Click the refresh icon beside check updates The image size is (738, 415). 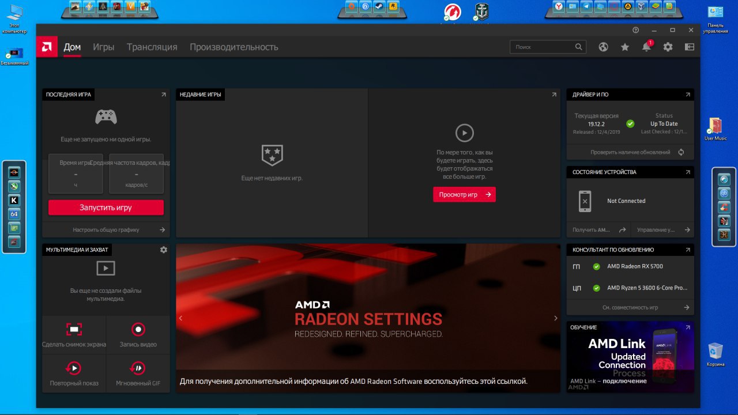click(681, 152)
